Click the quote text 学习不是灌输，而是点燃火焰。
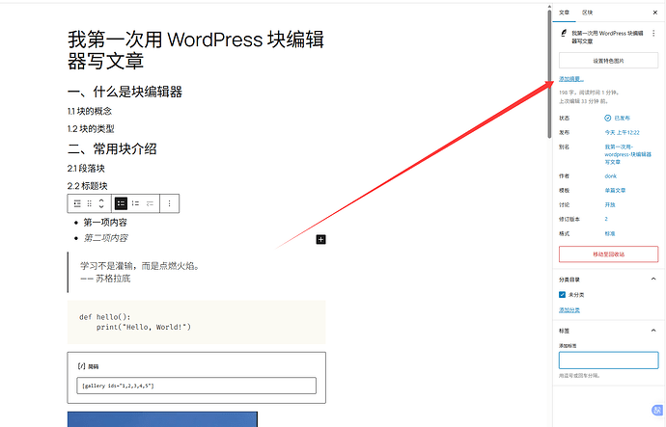The width and height of the screenshot is (666, 427). tap(140, 266)
